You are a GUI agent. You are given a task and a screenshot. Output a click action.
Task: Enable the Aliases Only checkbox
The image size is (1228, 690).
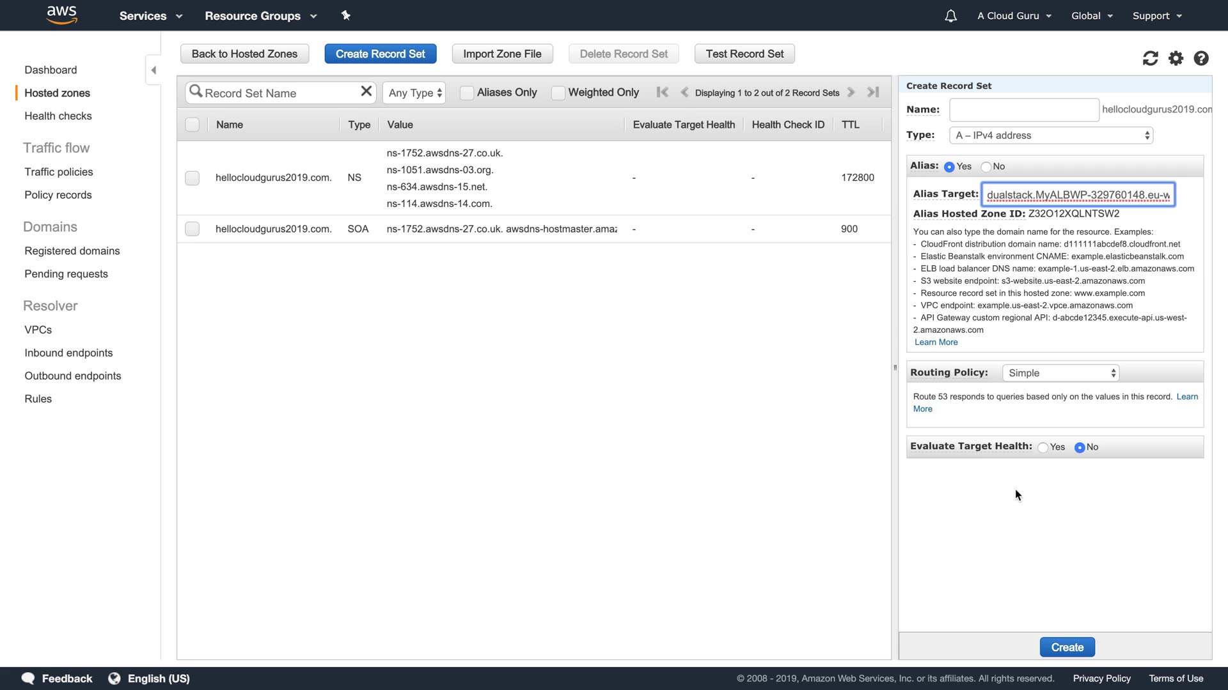(467, 93)
